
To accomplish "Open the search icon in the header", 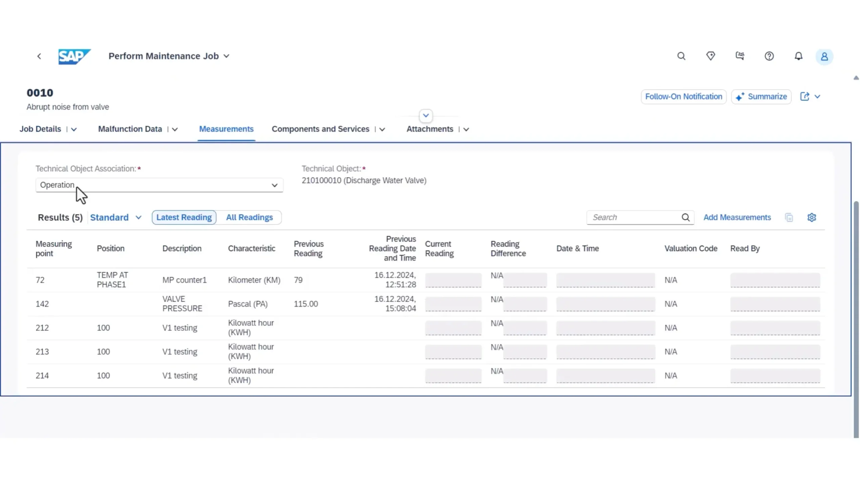I will [681, 56].
